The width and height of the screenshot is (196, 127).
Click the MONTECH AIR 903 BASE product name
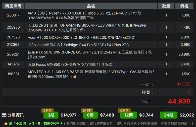click(x=91, y=74)
